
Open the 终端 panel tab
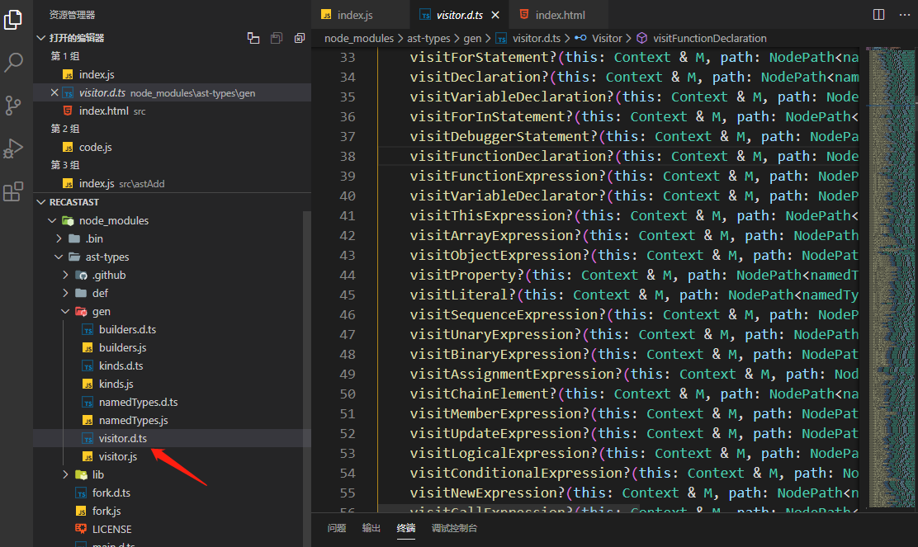coord(405,528)
